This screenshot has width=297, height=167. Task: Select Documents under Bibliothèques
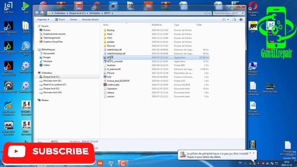point(49,53)
